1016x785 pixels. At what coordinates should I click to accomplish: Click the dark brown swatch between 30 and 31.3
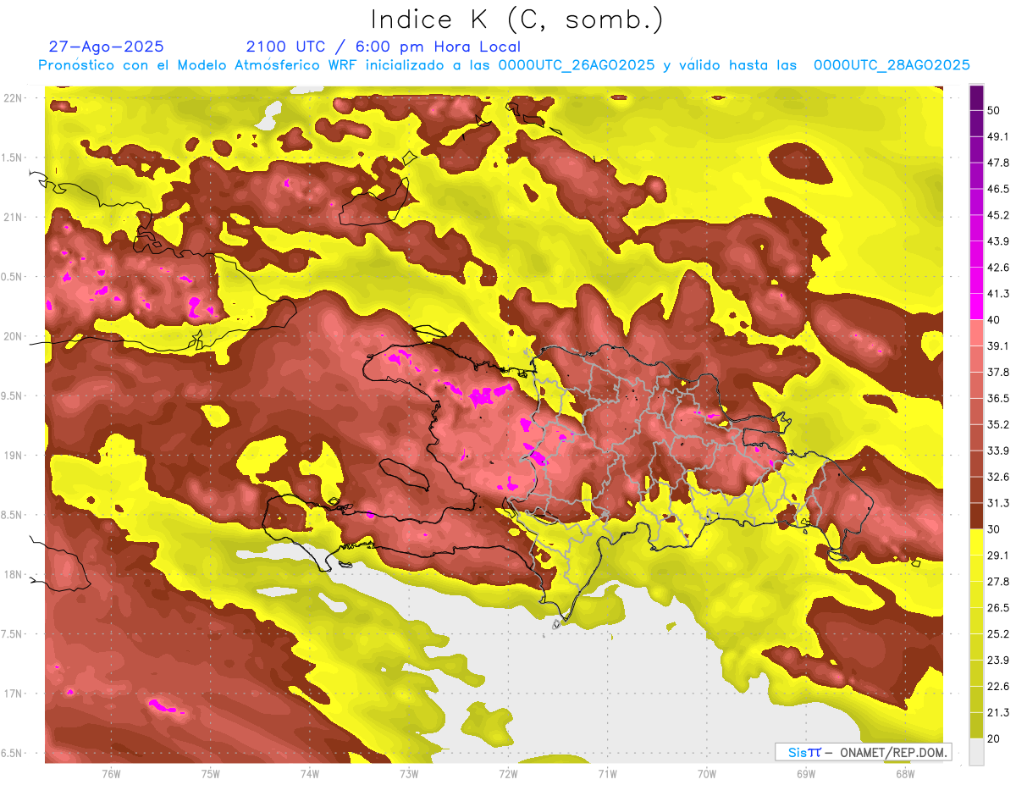pos(976,516)
